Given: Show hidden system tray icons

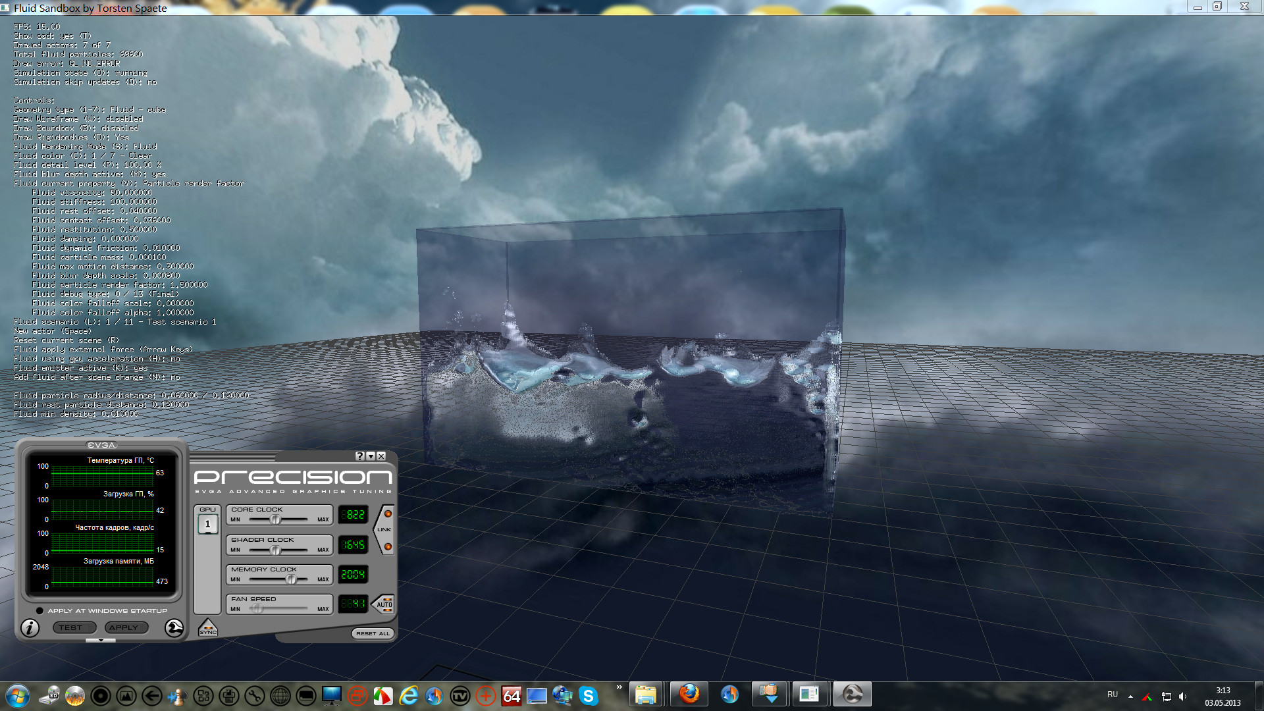Looking at the screenshot, I should (1130, 696).
